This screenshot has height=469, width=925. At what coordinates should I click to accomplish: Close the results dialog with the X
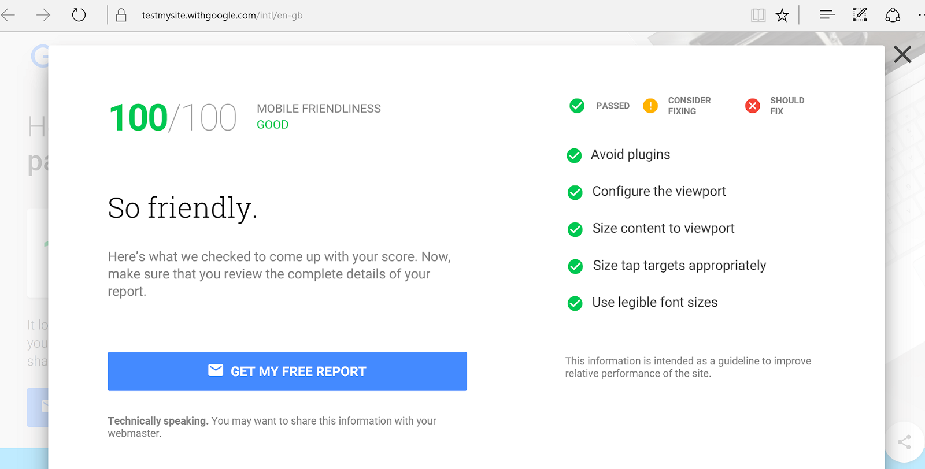(x=902, y=54)
